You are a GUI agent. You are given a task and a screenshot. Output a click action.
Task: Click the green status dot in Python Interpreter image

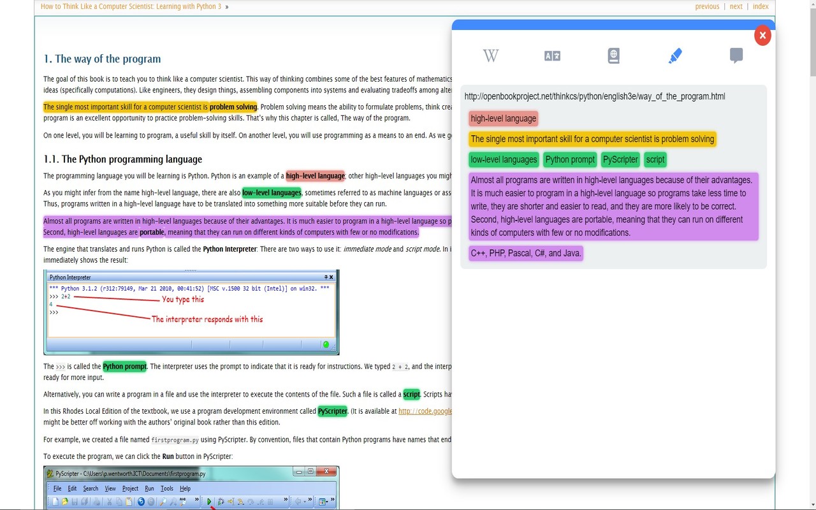tap(326, 345)
